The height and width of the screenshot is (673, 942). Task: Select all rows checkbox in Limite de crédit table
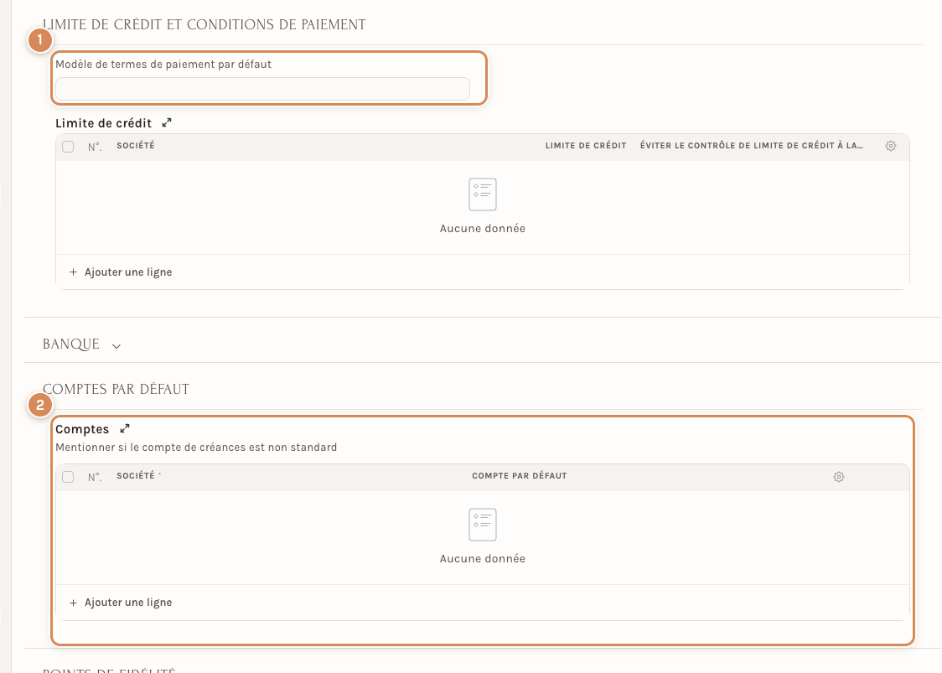[68, 147]
